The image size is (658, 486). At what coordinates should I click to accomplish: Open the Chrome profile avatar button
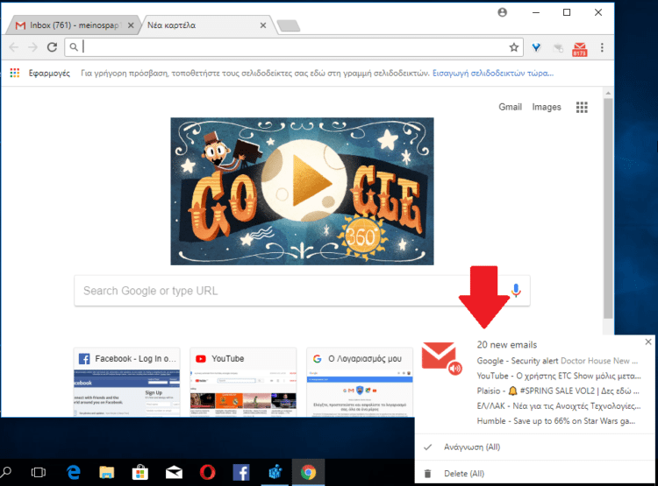click(x=503, y=12)
